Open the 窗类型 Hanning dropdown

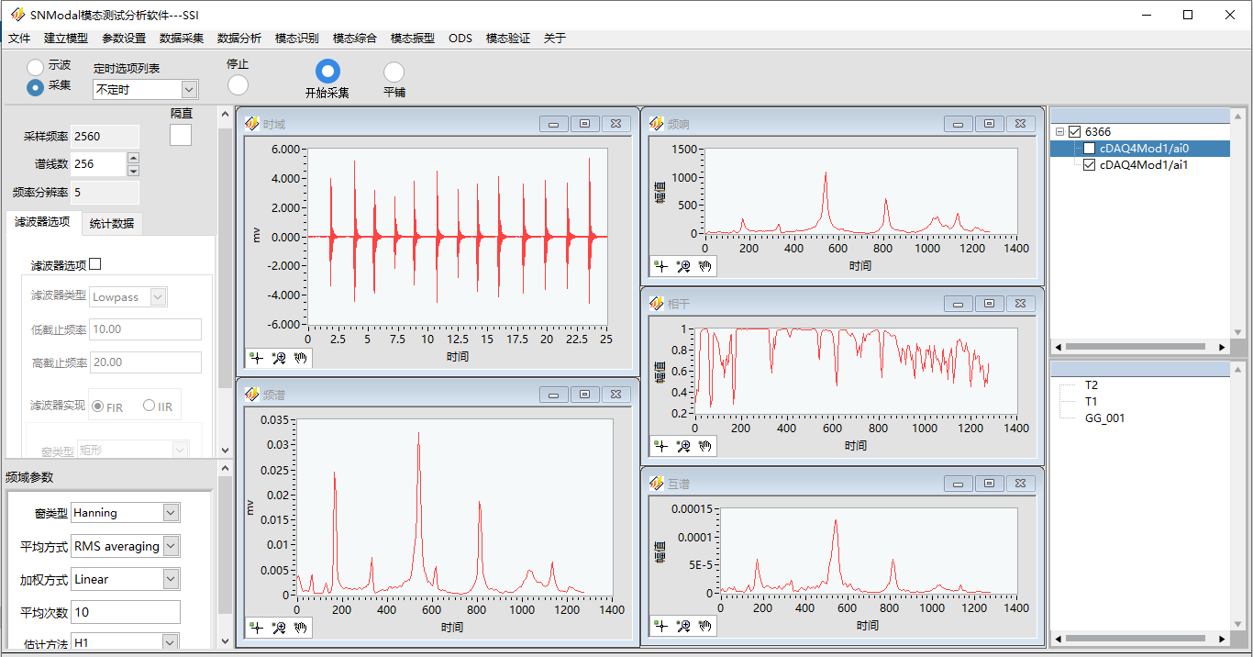pos(125,513)
